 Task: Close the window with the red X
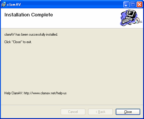139,5
